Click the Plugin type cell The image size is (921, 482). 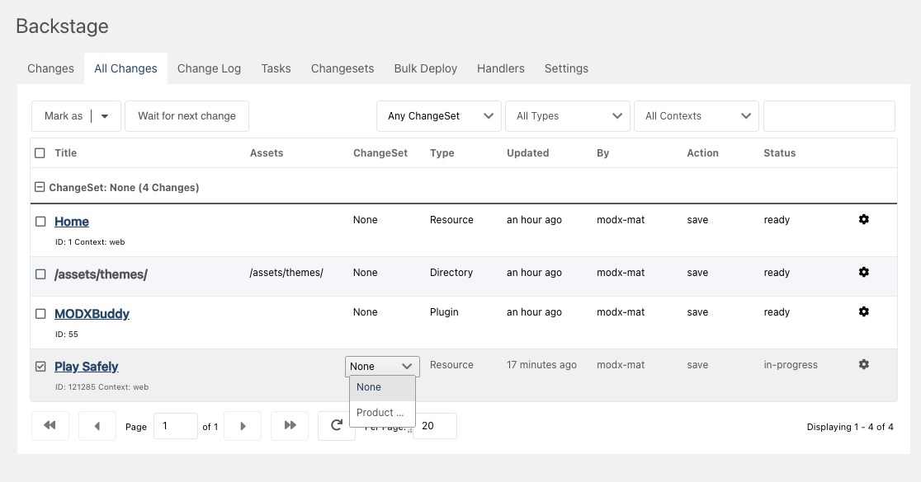coord(444,312)
